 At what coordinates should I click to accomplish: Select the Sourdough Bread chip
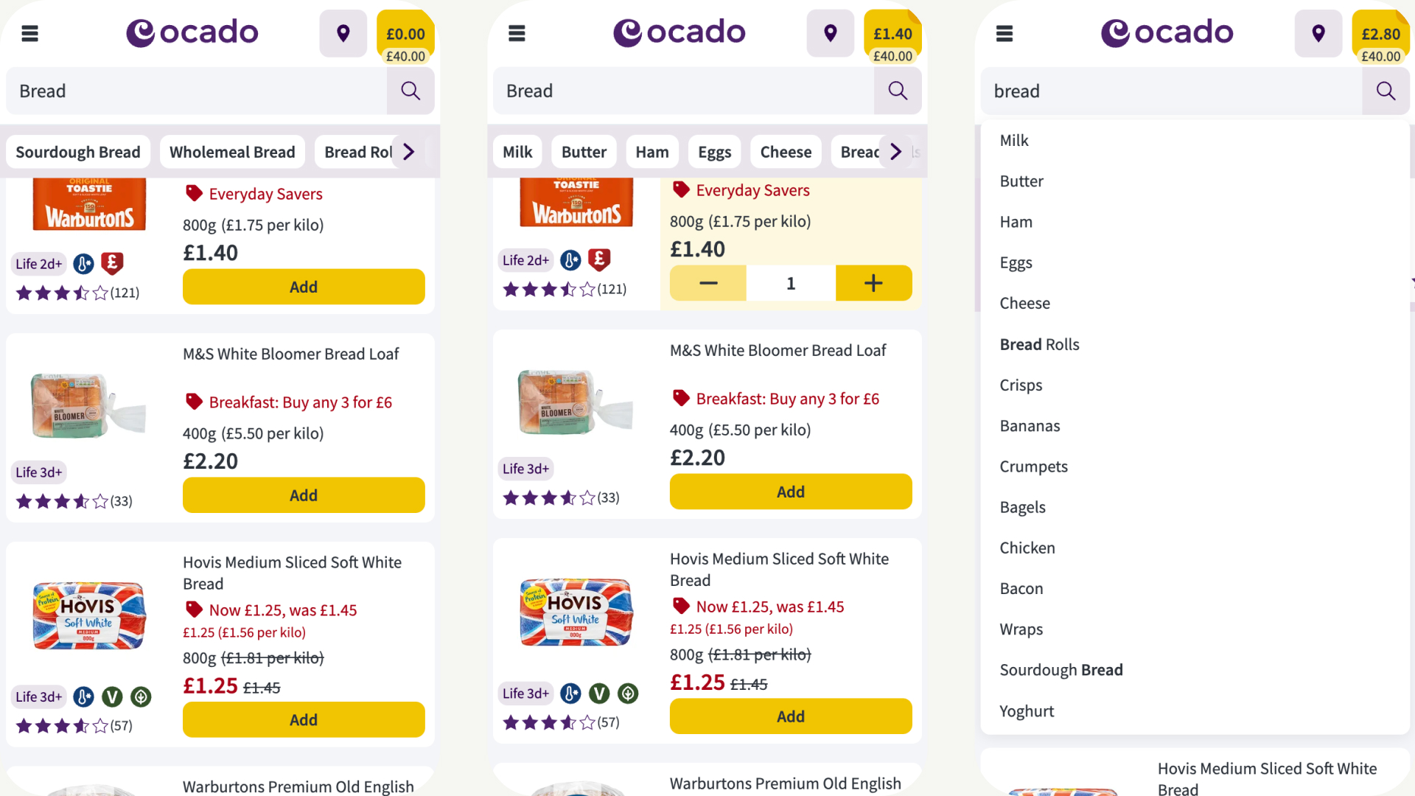(78, 152)
